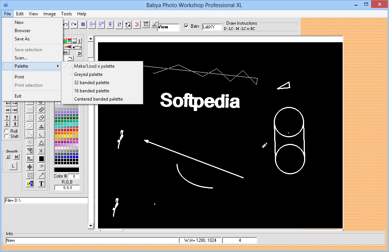Screen dimensions: 389x252
Task: Click the redo arrow toolbar icon
Action: click(x=74, y=24)
